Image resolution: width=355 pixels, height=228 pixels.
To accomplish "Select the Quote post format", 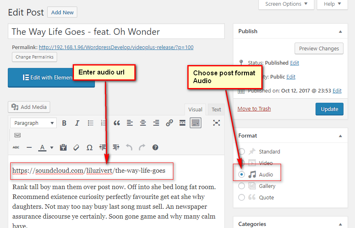I will (242, 197).
